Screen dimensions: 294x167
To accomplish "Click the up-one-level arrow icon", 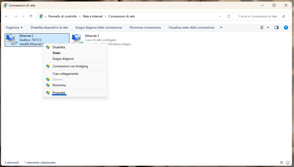I will pos(31,16).
